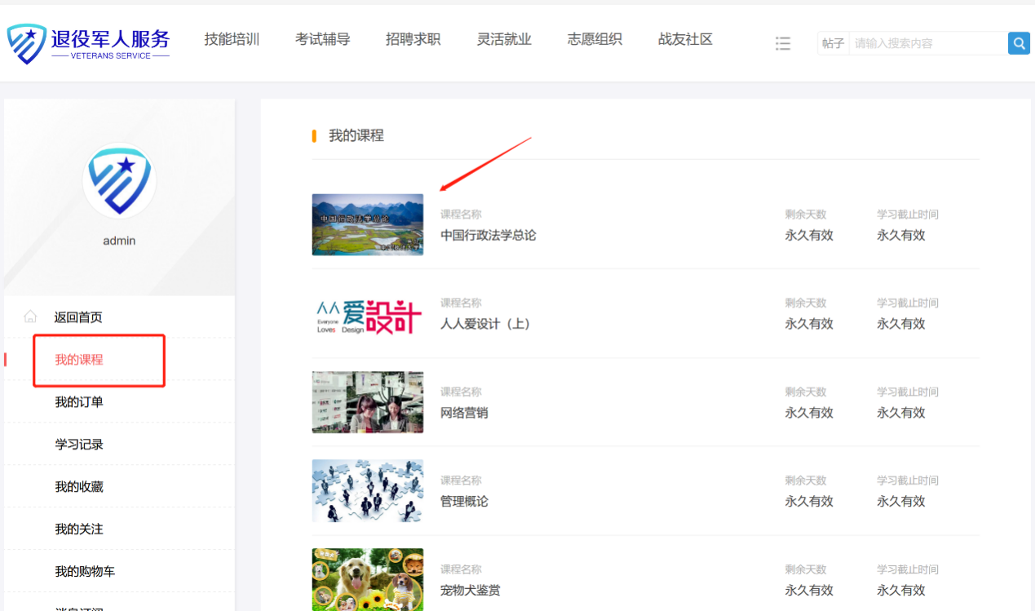The image size is (1035, 611).
Task: Click 返回首页 in the sidebar
Action: (78, 317)
